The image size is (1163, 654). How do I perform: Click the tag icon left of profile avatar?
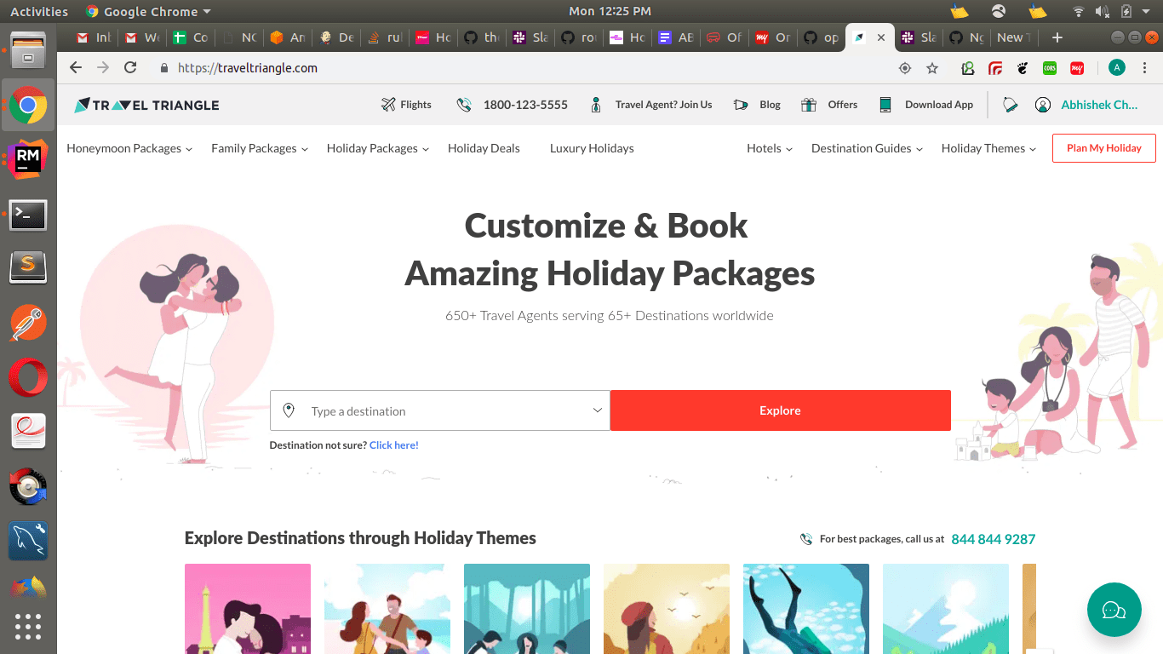click(x=1010, y=105)
